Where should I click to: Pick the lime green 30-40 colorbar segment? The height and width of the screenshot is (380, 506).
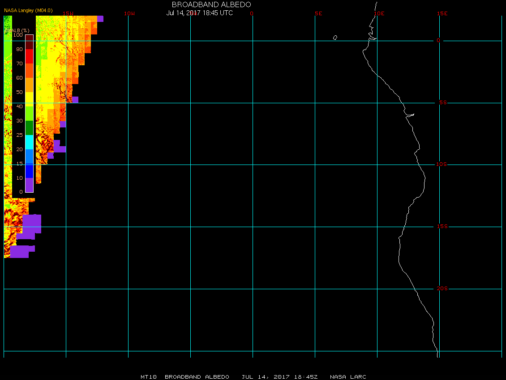tap(30, 114)
